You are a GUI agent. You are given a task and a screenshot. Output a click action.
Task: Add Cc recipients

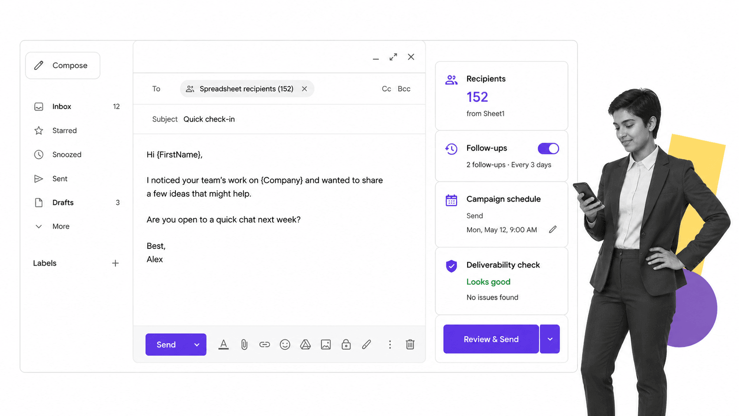[x=386, y=89]
